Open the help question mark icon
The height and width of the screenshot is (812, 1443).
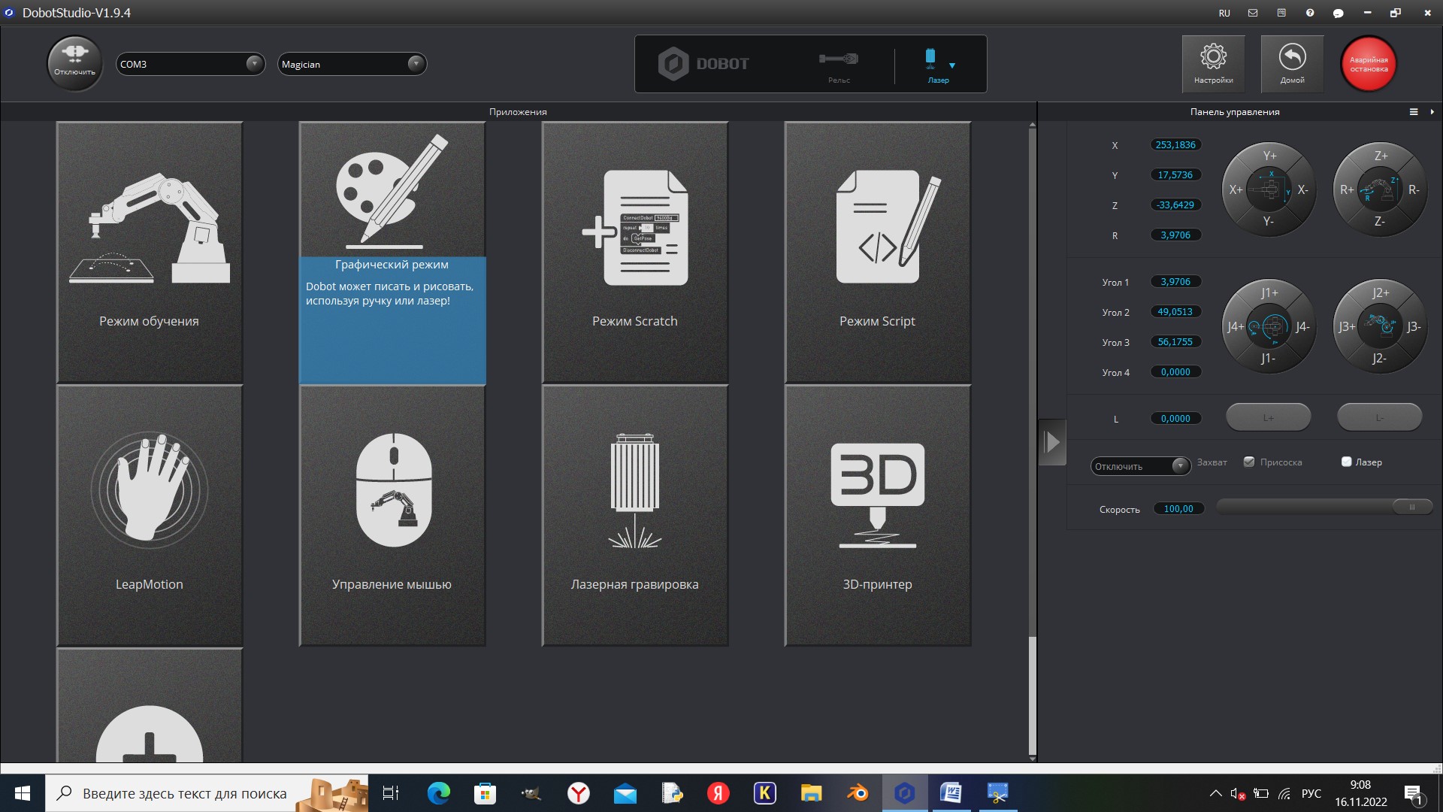(x=1310, y=13)
